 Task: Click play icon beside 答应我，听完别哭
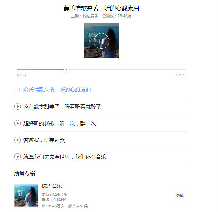coord(18,140)
